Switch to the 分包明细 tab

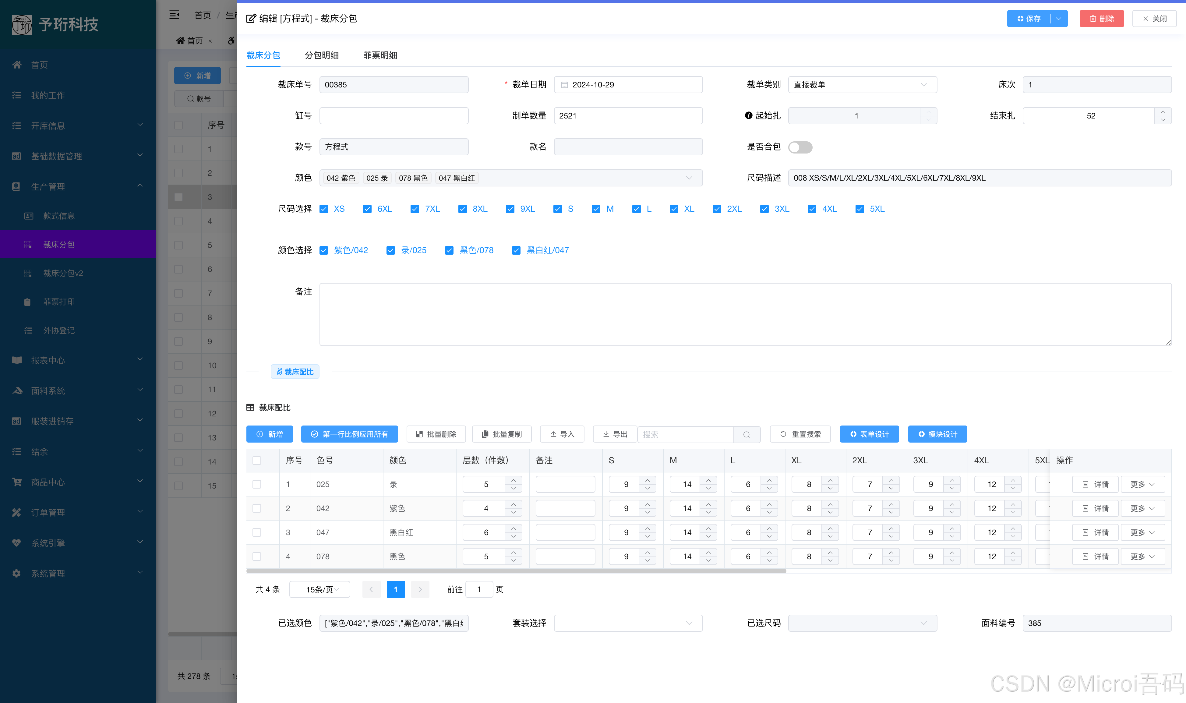[322, 55]
